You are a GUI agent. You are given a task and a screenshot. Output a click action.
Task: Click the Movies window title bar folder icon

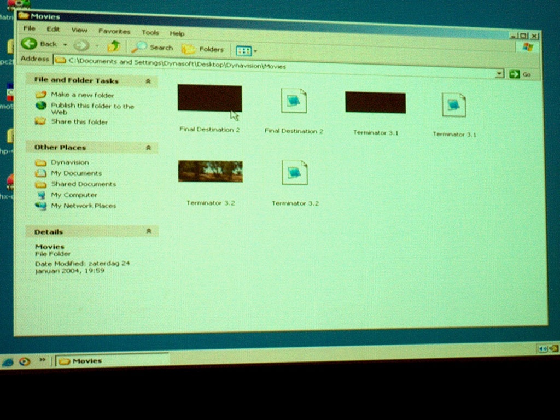click(24, 15)
